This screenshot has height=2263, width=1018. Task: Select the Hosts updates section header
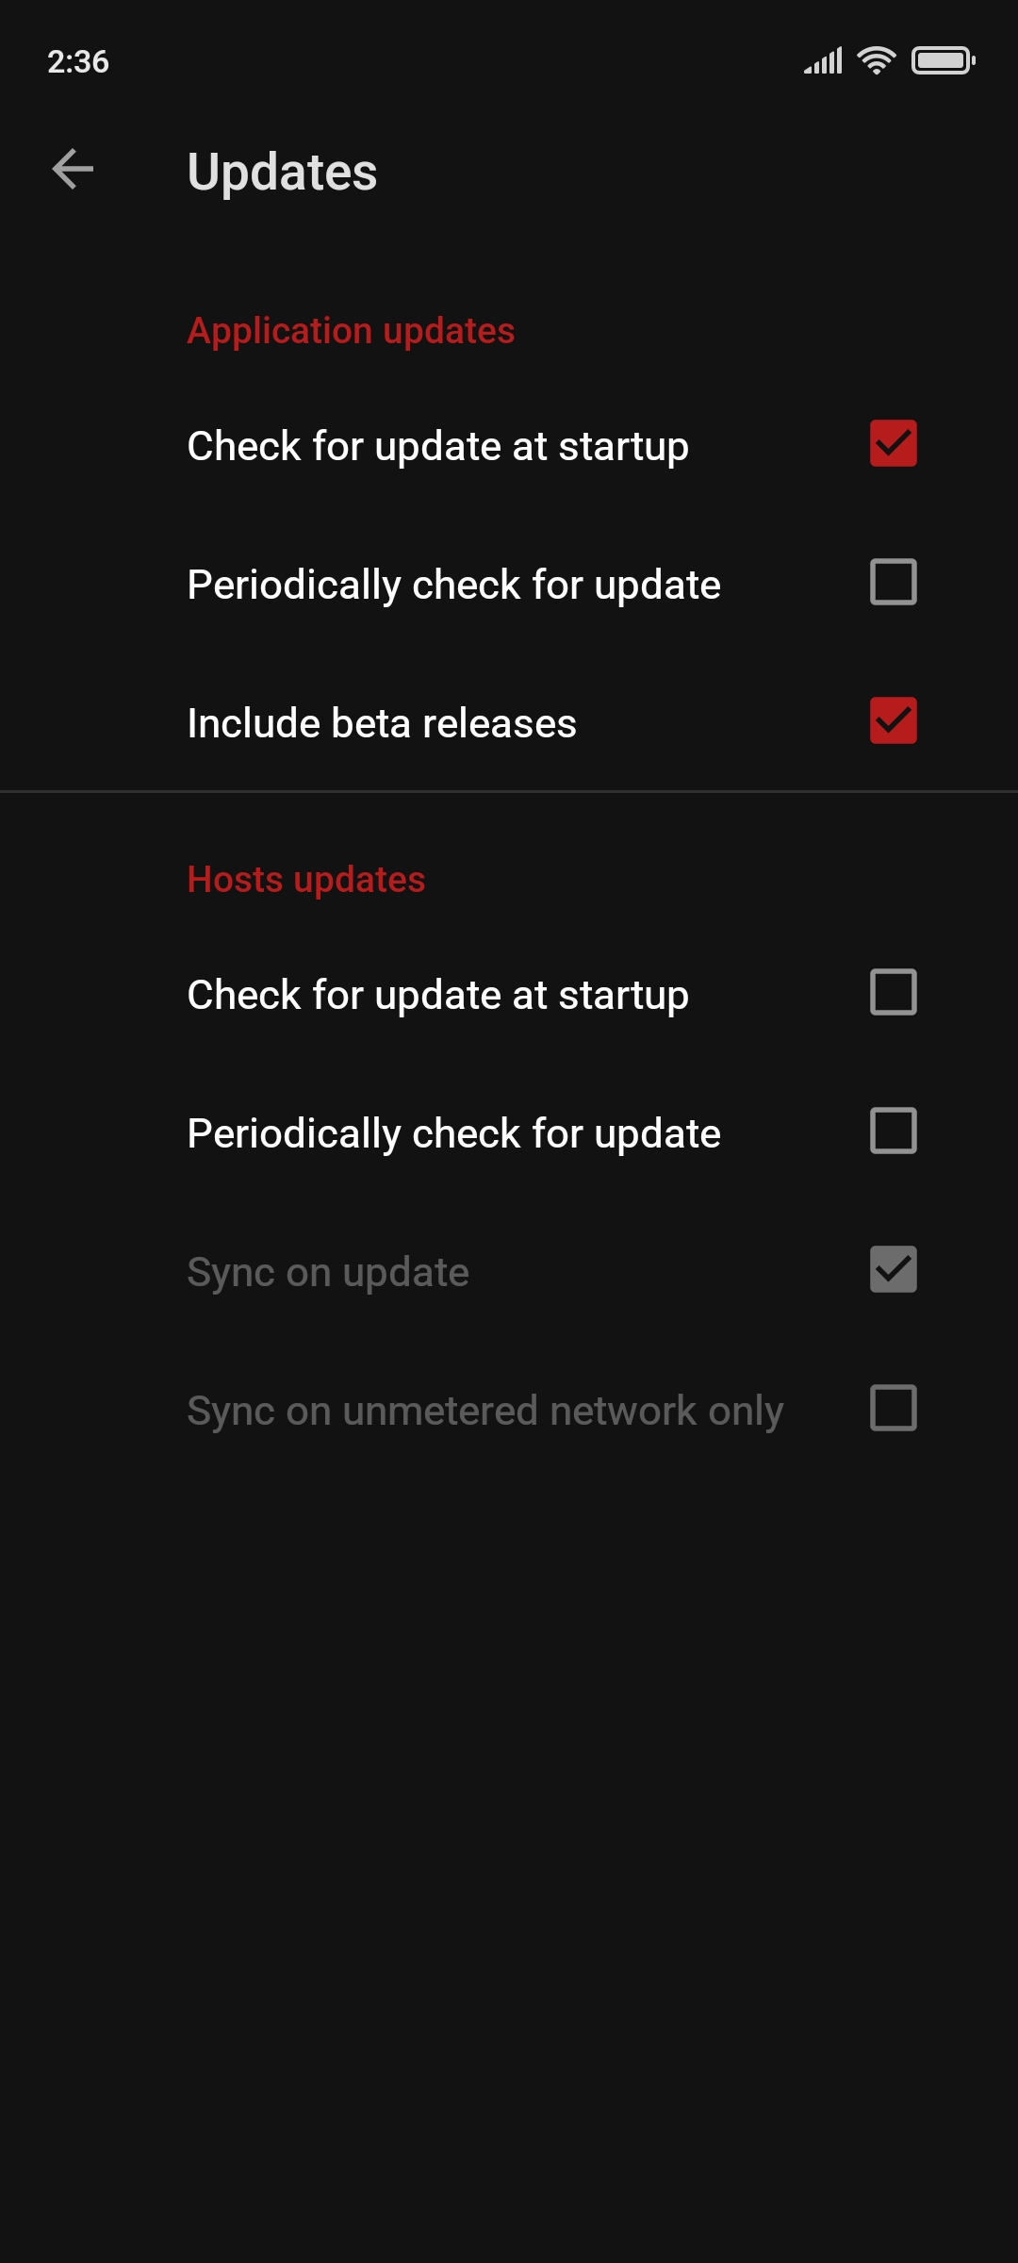coord(306,879)
